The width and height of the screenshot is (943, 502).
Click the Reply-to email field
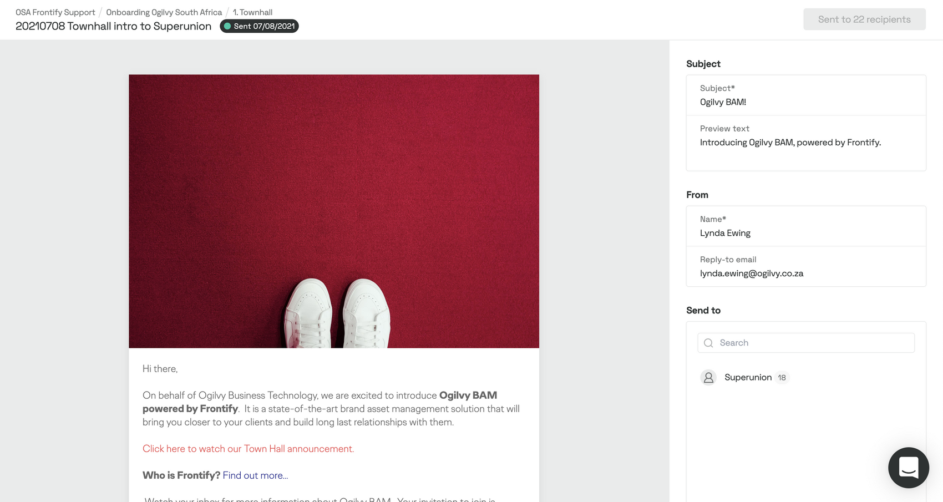tap(806, 267)
